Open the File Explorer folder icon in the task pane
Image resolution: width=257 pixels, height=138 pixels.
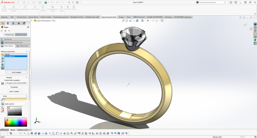click(x=255, y=34)
